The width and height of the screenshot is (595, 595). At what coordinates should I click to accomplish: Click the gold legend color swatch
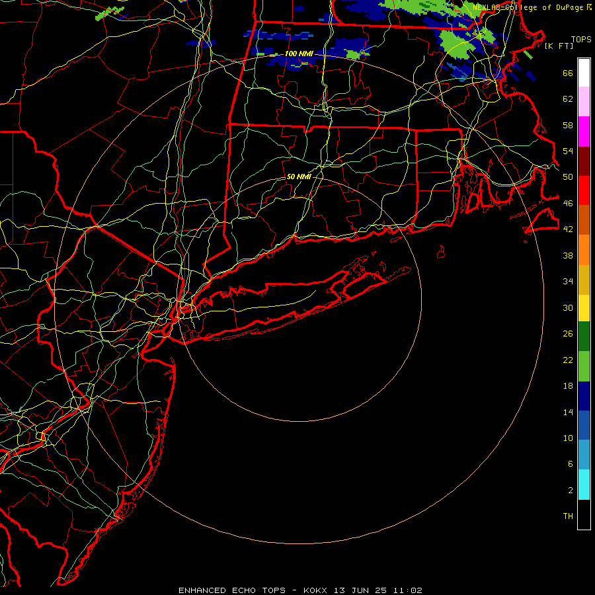click(x=584, y=280)
